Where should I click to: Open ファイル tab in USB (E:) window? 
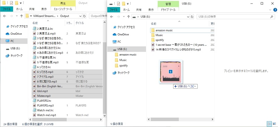point(114,10)
